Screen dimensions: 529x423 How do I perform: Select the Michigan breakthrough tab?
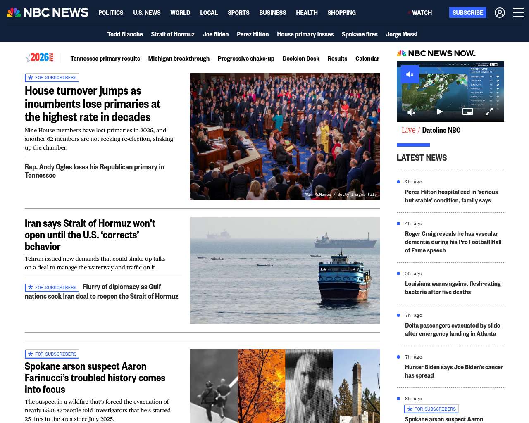pyautogui.click(x=179, y=59)
